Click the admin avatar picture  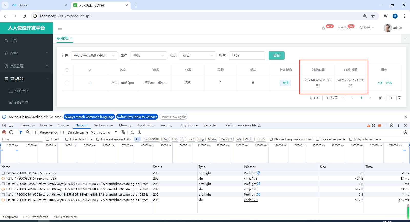coord(387,28)
